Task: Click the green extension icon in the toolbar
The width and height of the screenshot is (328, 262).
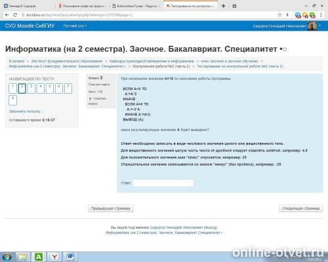Action: pyautogui.click(x=312, y=15)
